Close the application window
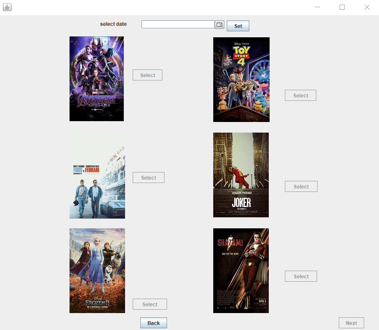379x330 pixels. [x=367, y=7]
